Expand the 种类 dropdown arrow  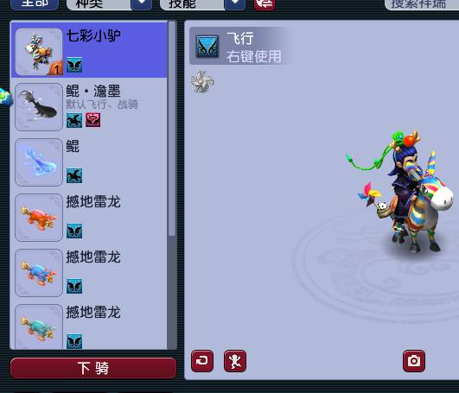[x=142, y=4]
